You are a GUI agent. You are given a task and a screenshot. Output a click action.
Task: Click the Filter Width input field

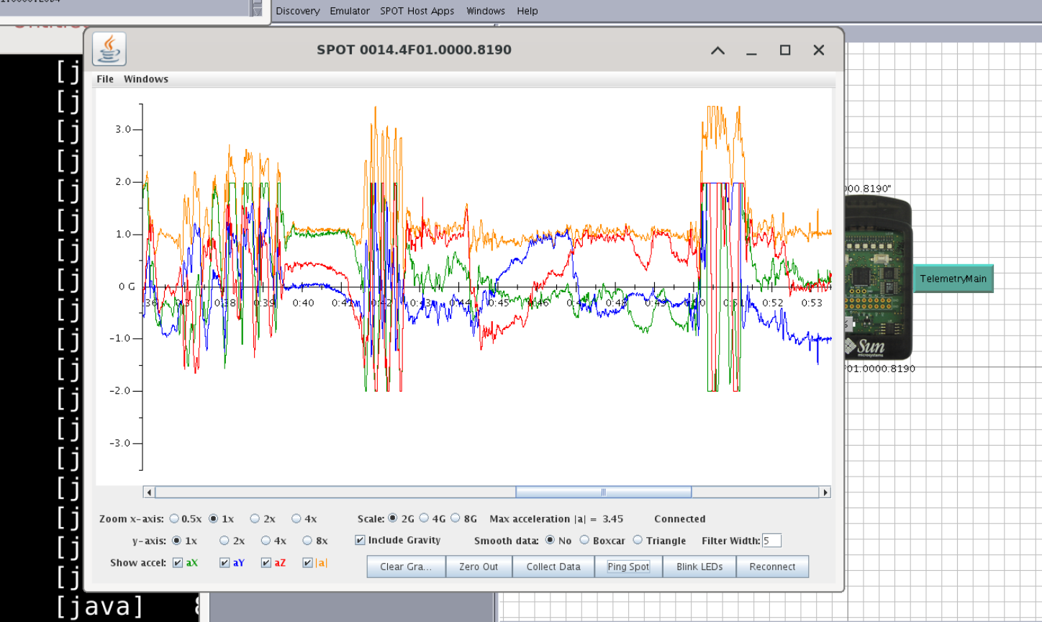(771, 541)
